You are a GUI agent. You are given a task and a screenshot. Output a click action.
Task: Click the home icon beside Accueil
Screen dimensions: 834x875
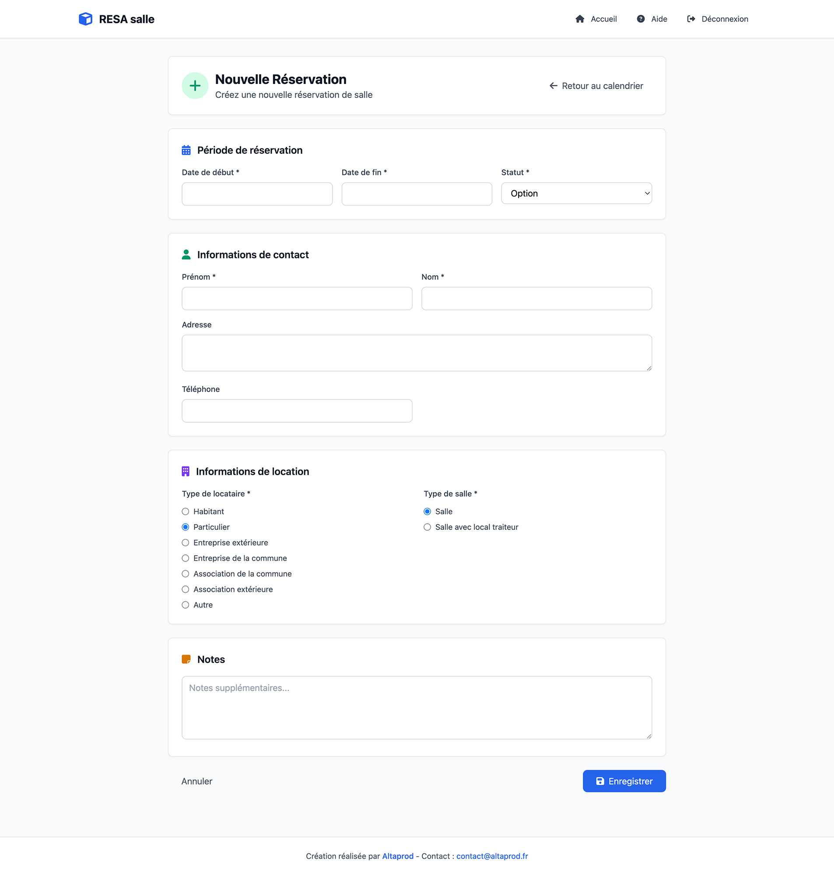(x=580, y=19)
